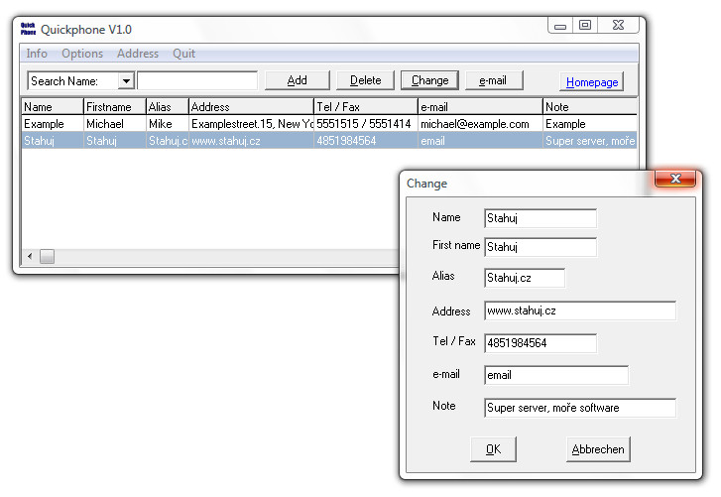Close the Change dialog with red X

pyautogui.click(x=675, y=179)
